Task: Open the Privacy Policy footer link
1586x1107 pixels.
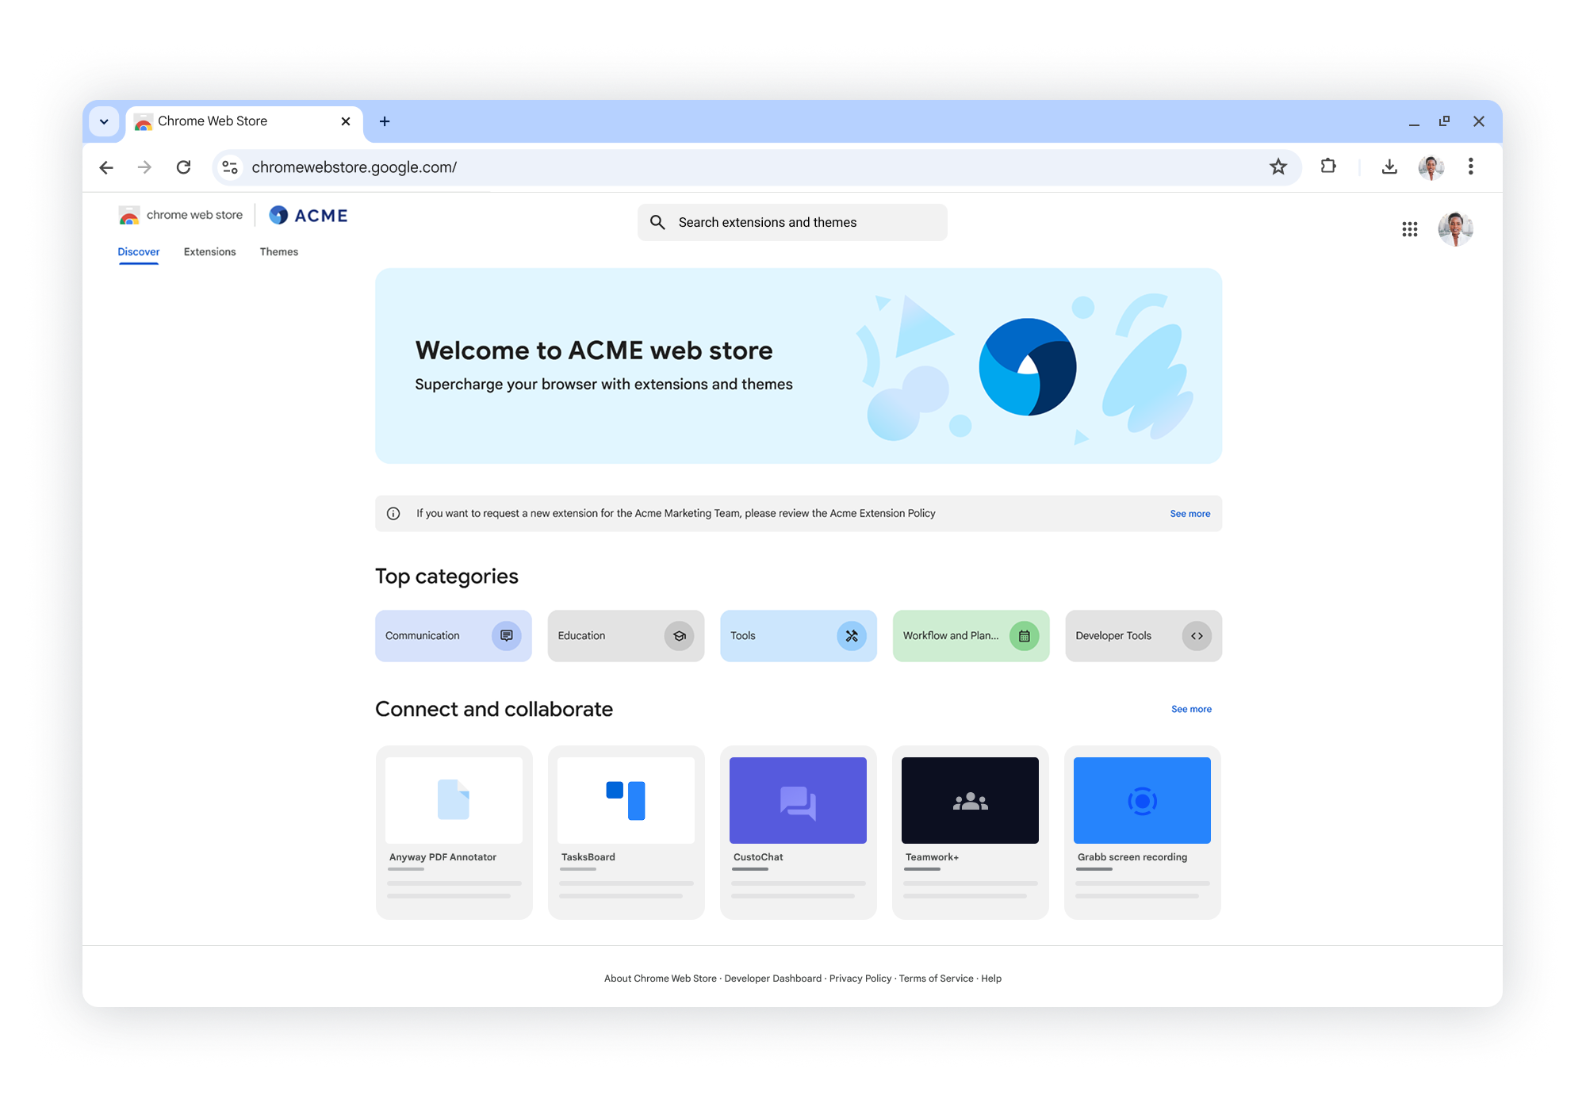Action: coord(860,979)
